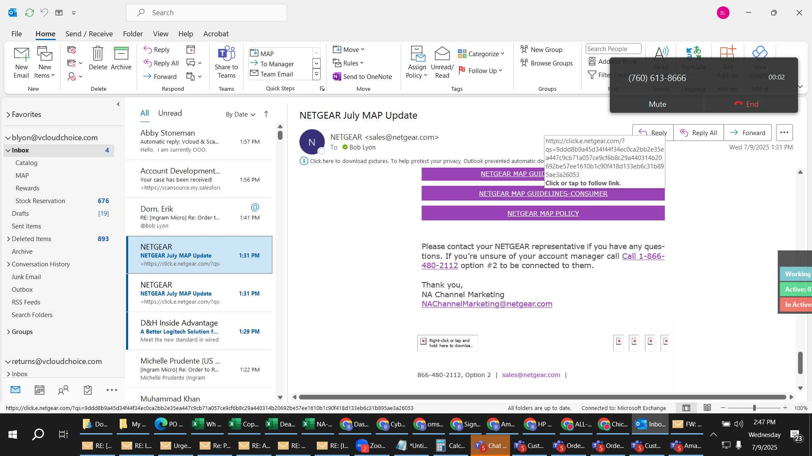The height and width of the screenshot is (456, 812).
Task: Switch to the Send / Receive tab
Action: (89, 34)
